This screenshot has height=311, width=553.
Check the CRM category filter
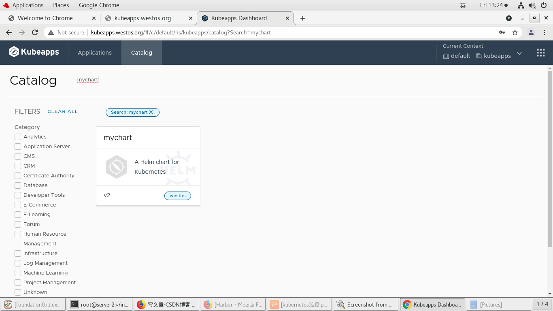18,166
